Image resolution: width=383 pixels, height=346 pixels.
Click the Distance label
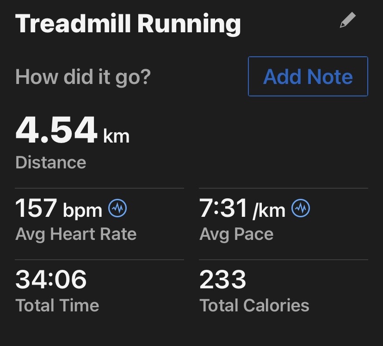(x=50, y=162)
